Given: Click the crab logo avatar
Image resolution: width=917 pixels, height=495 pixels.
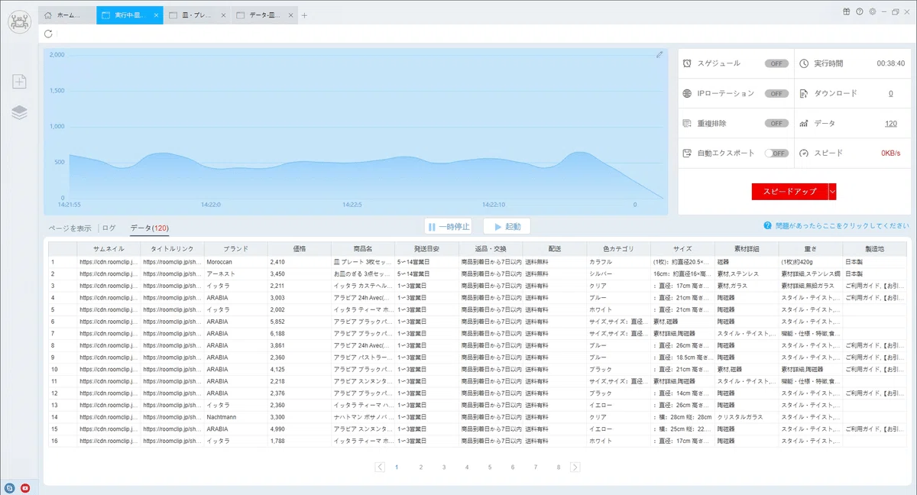Looking at the screenshot, I should pos(19,21).
